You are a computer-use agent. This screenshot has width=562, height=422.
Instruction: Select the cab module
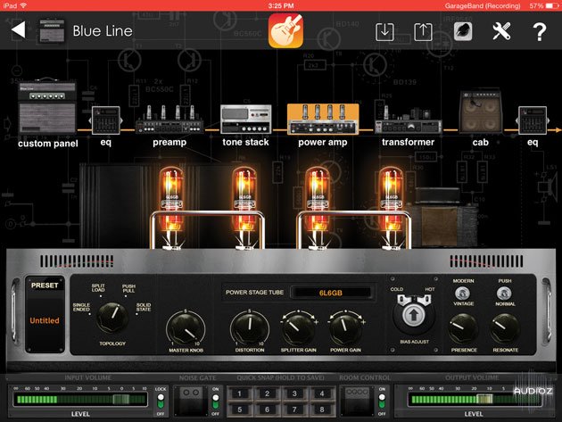point(481,112)
